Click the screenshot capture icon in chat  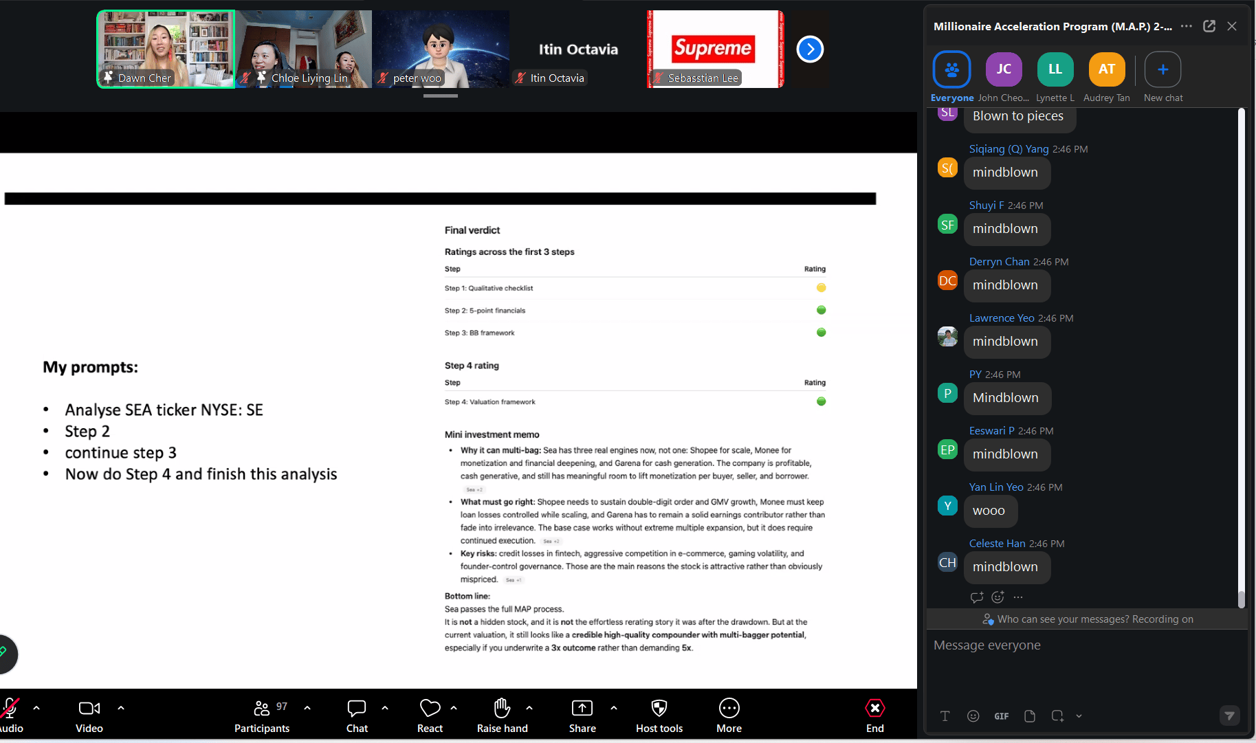[x=1057, y=716]
